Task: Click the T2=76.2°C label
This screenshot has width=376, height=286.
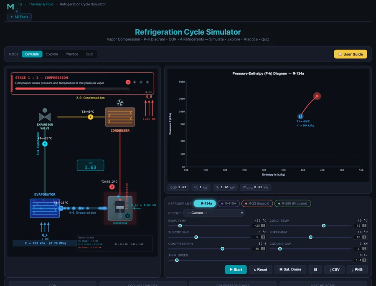Action: pos(109,182)
